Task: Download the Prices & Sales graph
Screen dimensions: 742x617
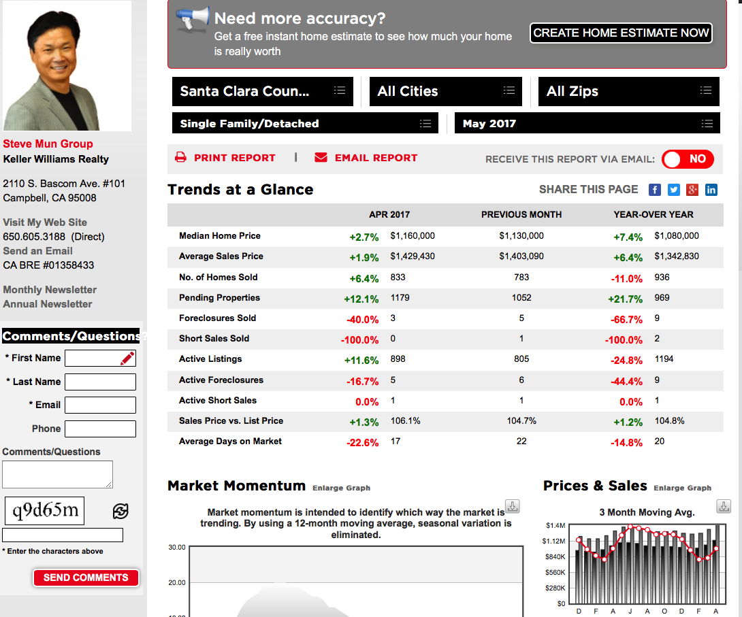Action: click(x=724, y=506)
